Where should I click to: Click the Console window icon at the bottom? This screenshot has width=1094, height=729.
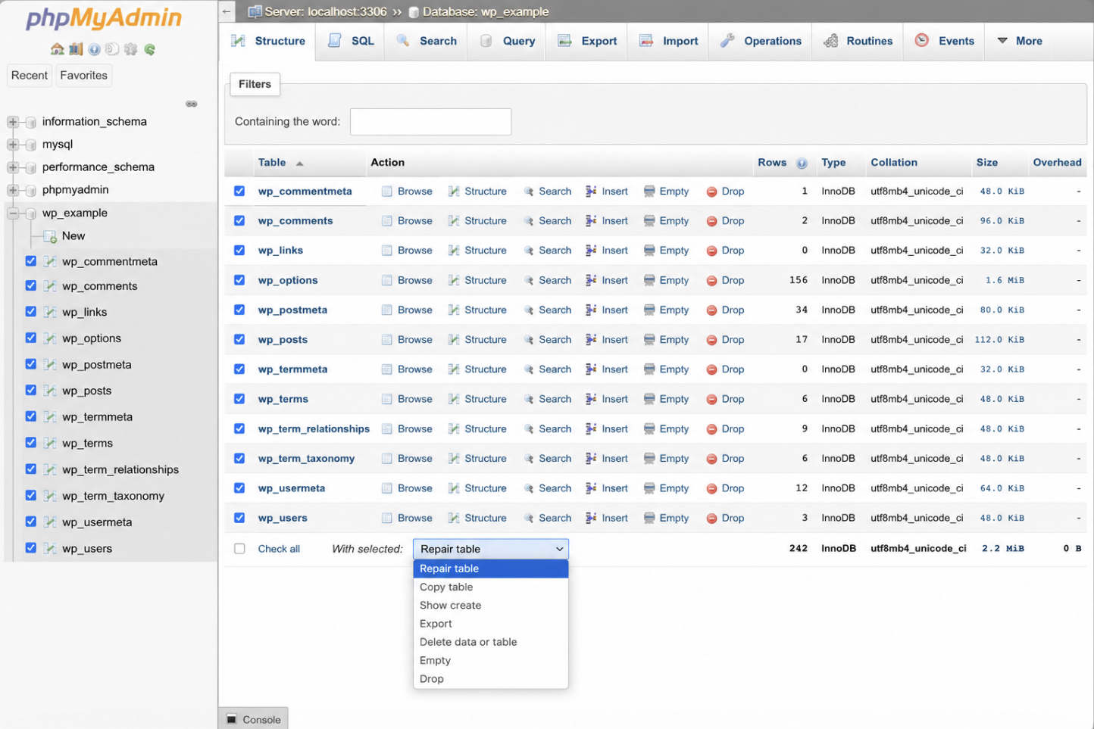point(231,719)
